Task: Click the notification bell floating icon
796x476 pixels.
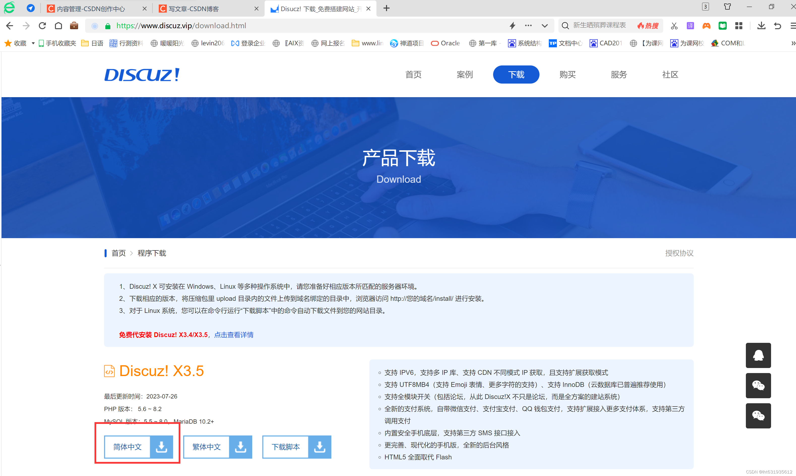Action: 758,355
